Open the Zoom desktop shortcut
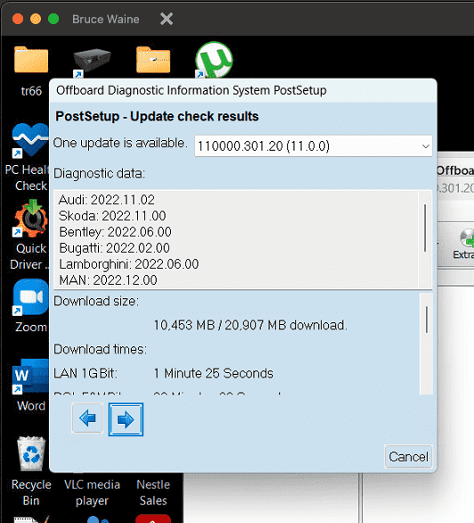The height and width of the screenshot is (523, 474). (x=30, y=297)
